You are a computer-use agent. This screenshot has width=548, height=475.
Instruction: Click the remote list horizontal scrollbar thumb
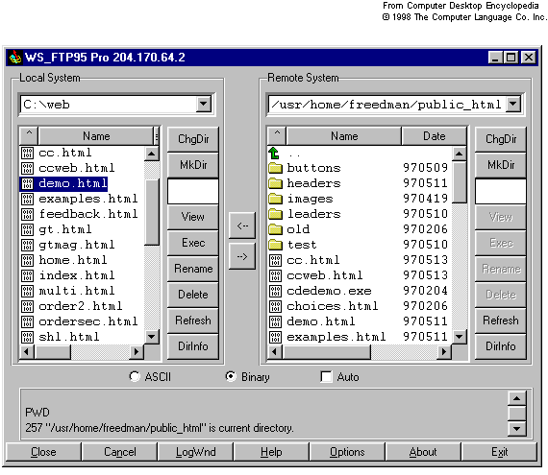[x=327, y=351]
